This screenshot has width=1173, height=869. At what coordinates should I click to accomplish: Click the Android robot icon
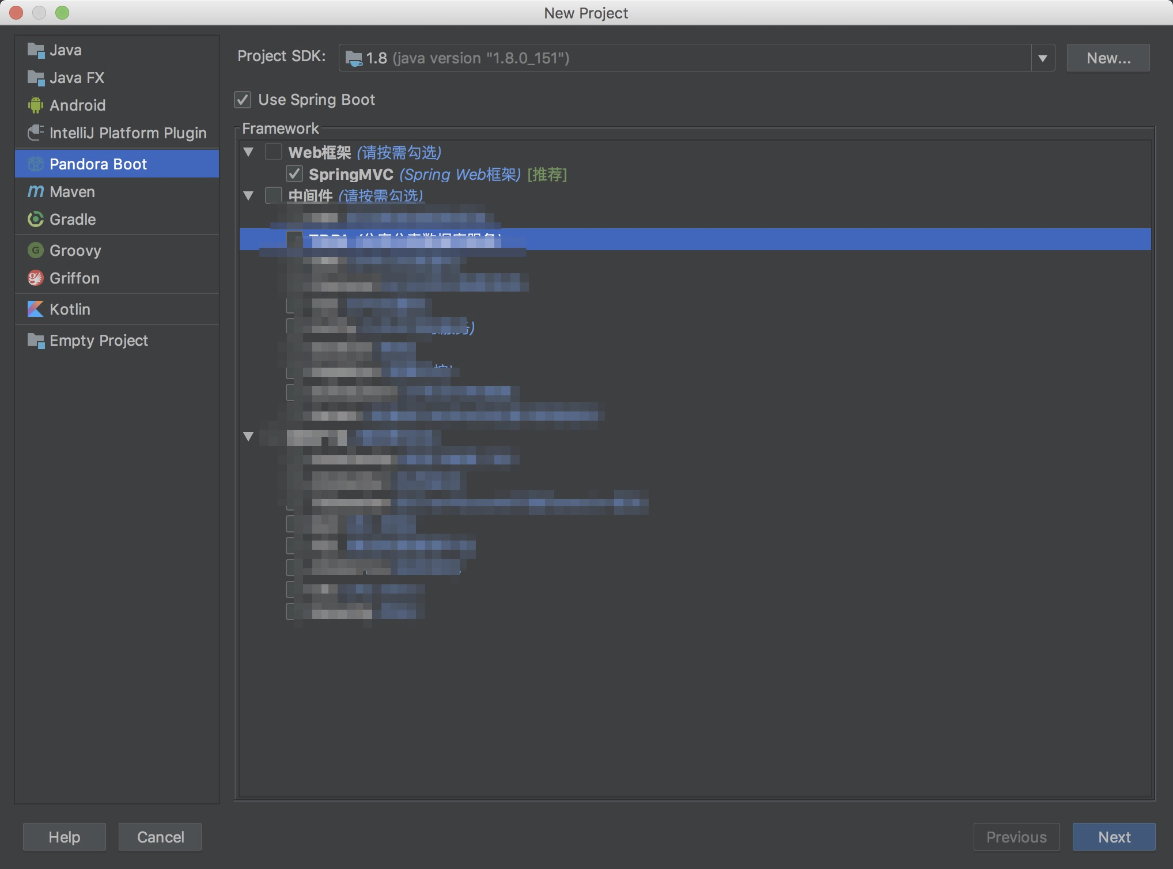click(36, 105)
